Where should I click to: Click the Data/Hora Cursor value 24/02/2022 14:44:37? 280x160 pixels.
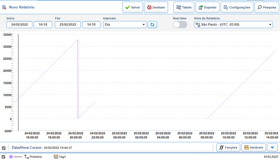click(x=58, y=148)
